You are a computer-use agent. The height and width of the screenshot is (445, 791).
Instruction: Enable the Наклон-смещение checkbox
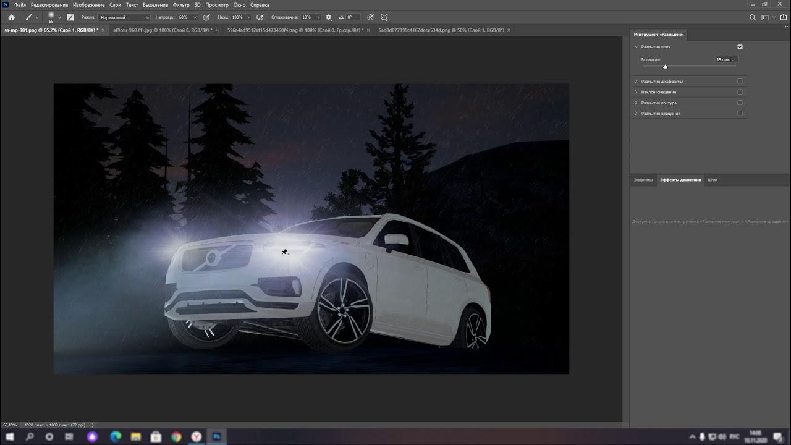point(740,92)
